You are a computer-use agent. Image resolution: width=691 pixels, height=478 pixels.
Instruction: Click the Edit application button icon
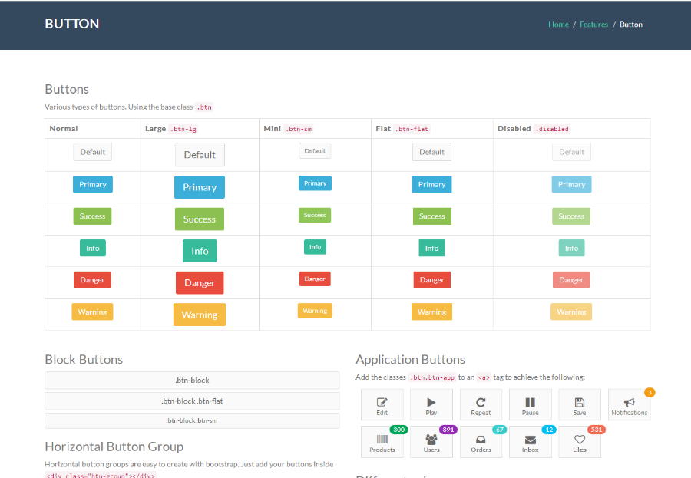(x=382, y=402)
